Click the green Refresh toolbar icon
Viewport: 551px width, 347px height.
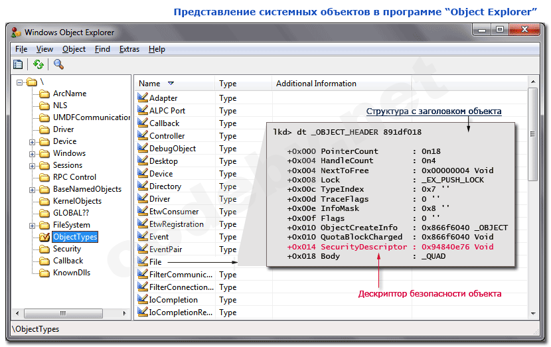click(39, 64)
